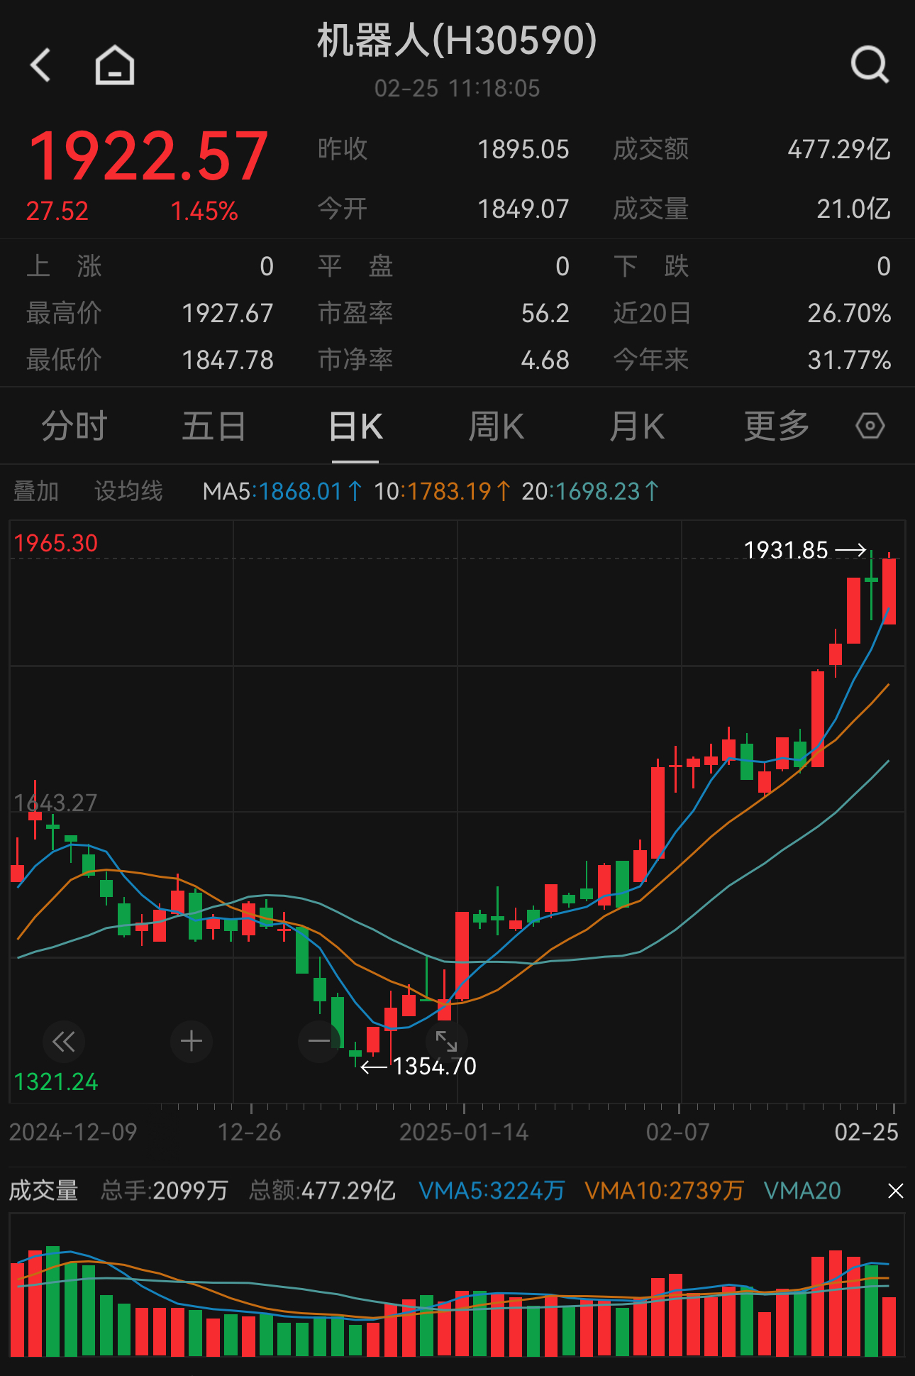
Task: Open the 更多 period options
Action: tap(777, 426)
